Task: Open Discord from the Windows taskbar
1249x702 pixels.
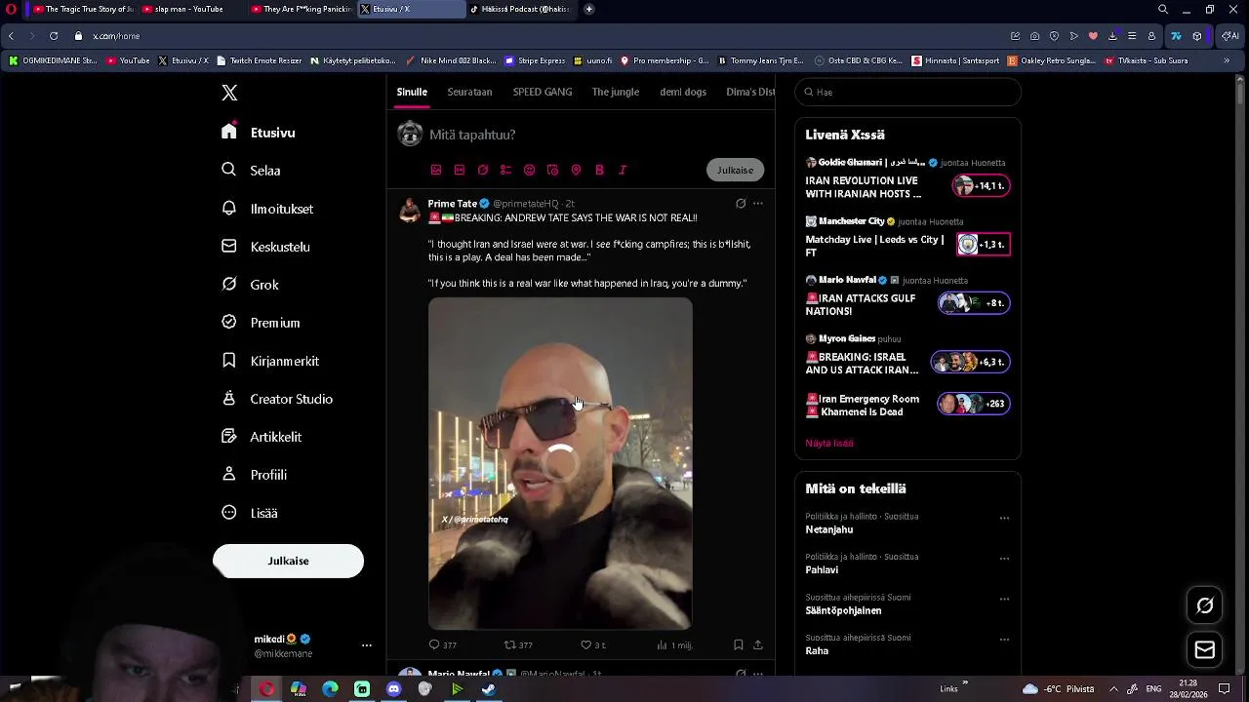Action: 393,689
